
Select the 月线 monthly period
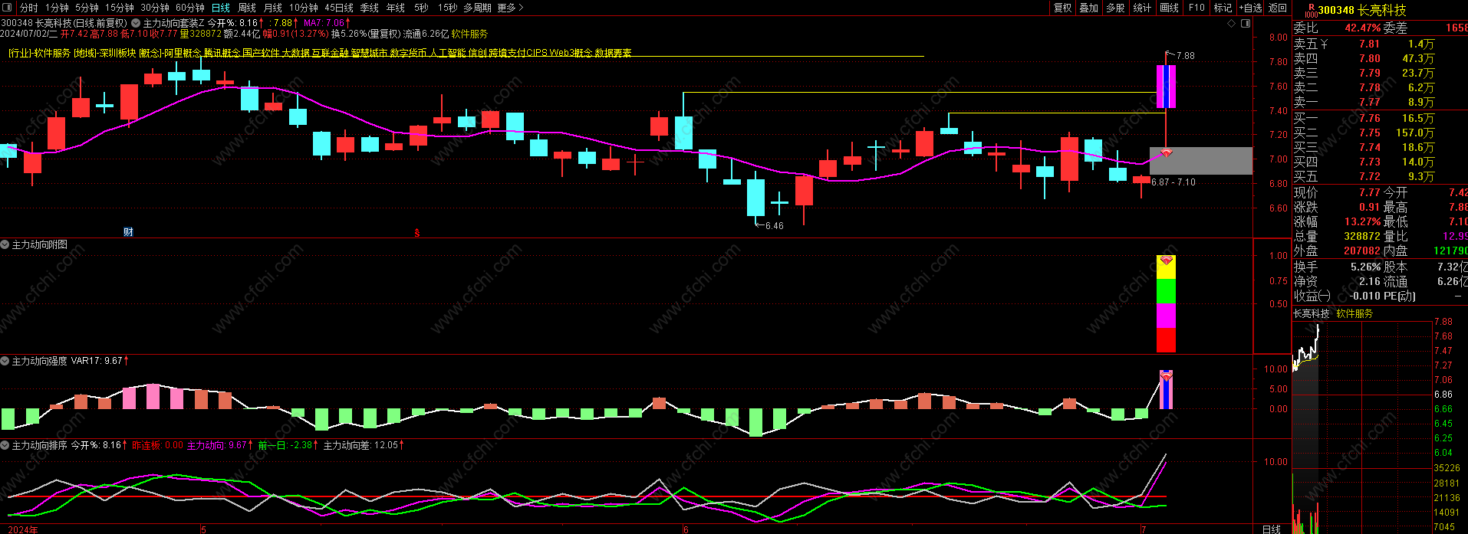(x=273, y=8)
